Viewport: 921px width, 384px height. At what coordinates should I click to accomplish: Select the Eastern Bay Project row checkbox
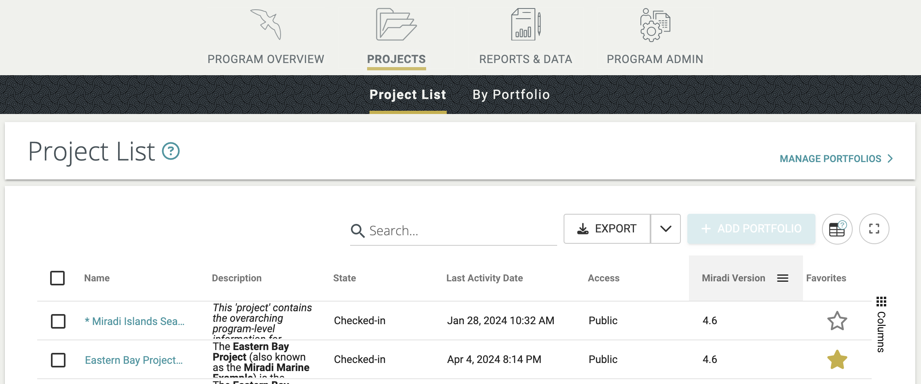coord(58,360)
